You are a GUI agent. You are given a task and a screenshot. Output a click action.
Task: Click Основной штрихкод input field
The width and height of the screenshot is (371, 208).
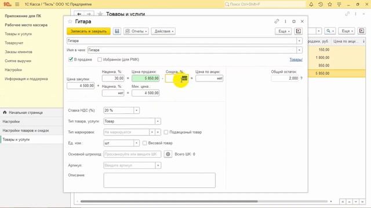coord(133,154)
